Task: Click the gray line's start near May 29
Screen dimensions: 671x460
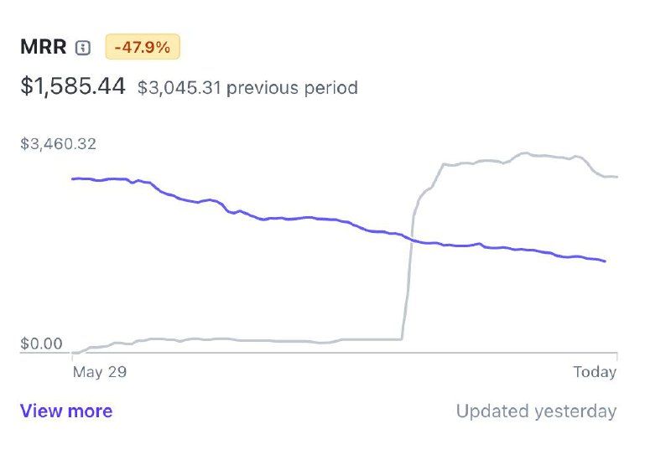Action: coord(74,353)
